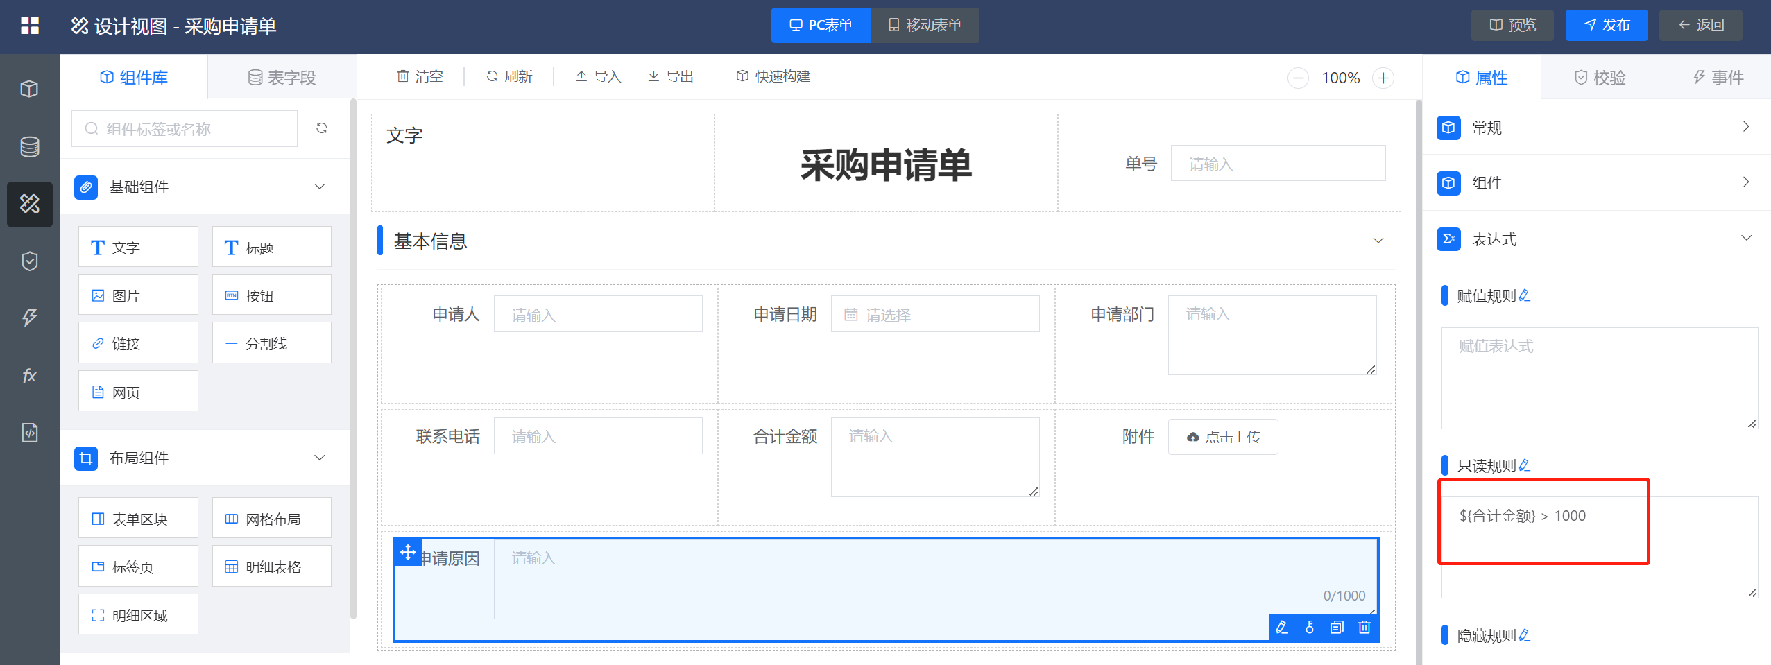This screenshot has height=665, width=1771.
Task: Collapse the 基本信息 form section
Action: click(x=1378, y=241)
